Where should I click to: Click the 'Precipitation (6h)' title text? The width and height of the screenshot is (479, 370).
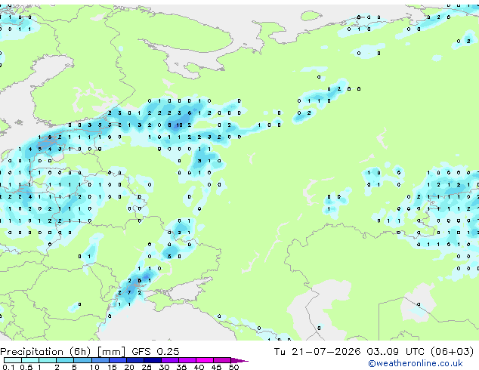pos(45,352)
